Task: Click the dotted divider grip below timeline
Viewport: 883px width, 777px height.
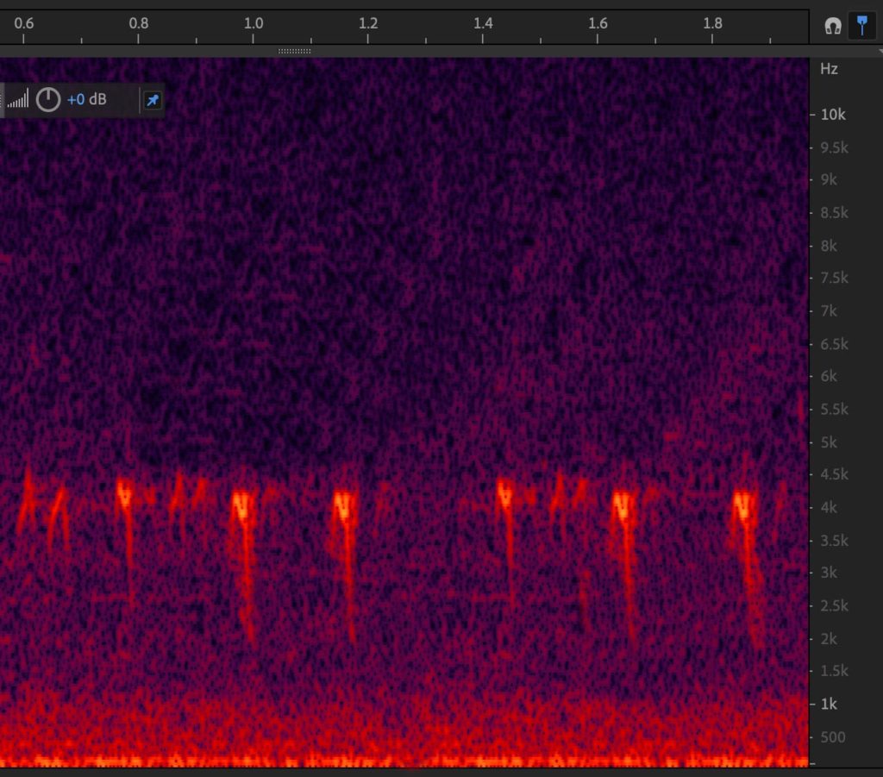Action: click(295, 51)
